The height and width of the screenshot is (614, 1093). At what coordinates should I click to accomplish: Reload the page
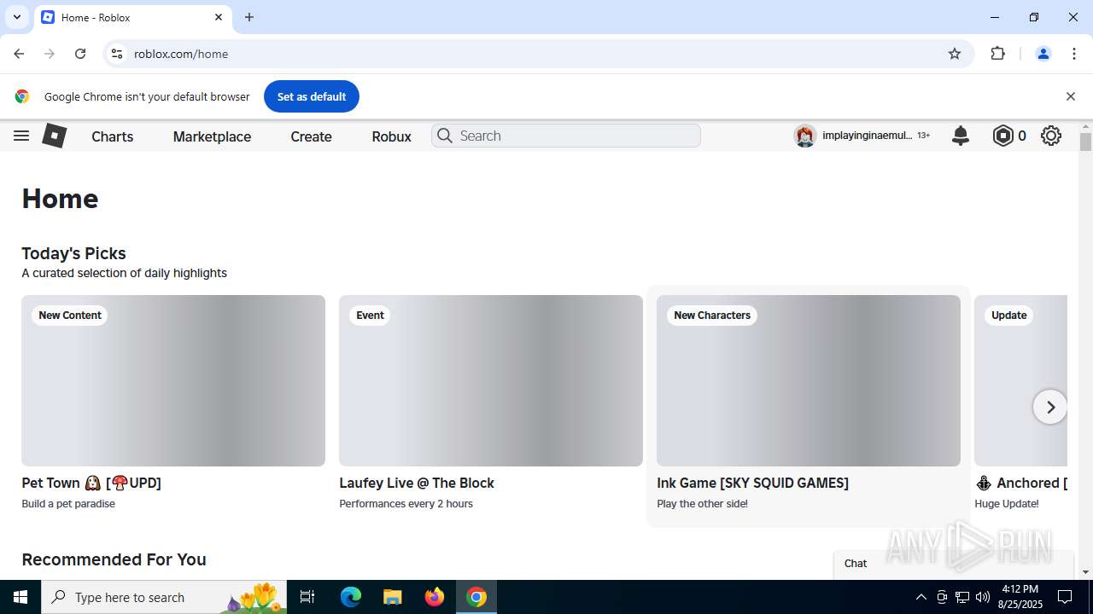(80, 54)
